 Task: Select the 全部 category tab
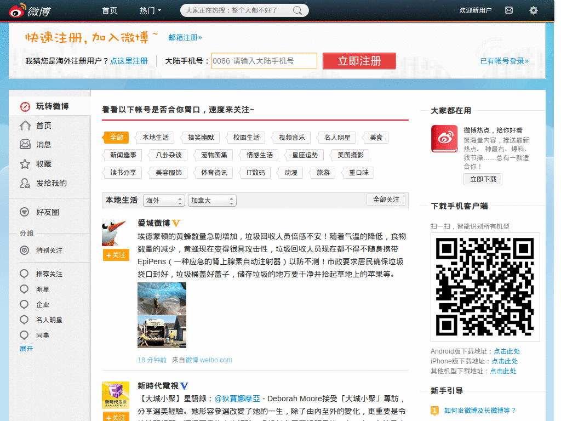[x=116, y=138]
